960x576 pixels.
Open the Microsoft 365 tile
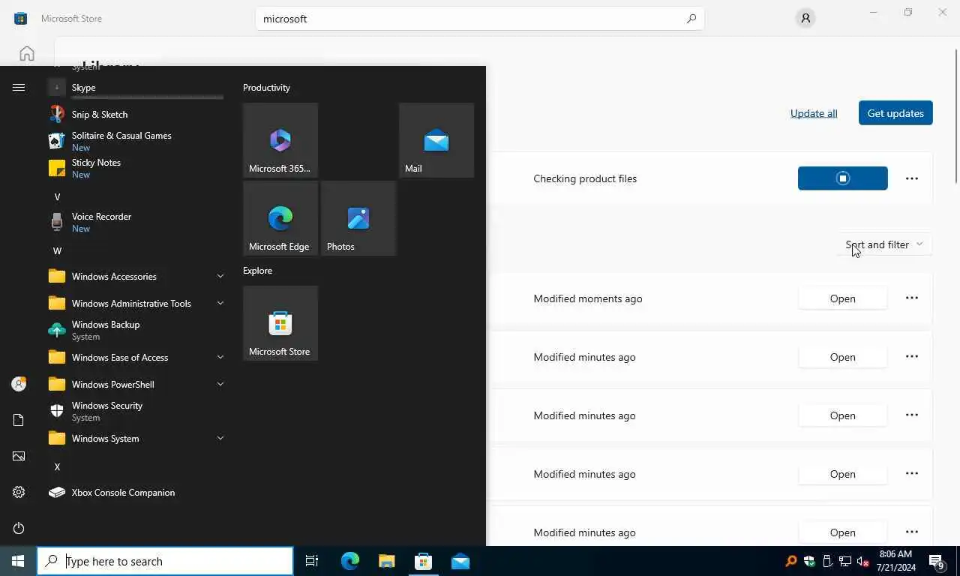(x=280, y=140)
